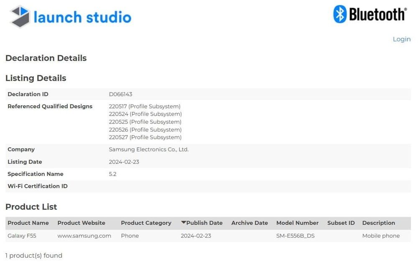Sort by Publish Date column header
The image size is (418, 269).
tap(204, 223)
